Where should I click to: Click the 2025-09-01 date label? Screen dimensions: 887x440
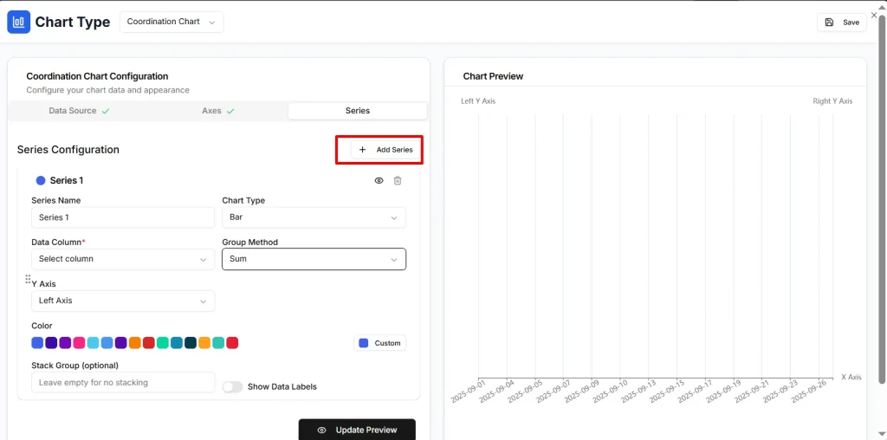469,391
